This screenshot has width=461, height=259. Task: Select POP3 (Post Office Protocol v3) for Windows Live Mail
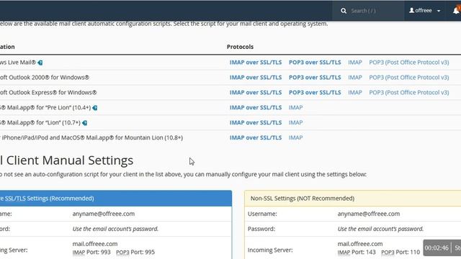(409, 63)
